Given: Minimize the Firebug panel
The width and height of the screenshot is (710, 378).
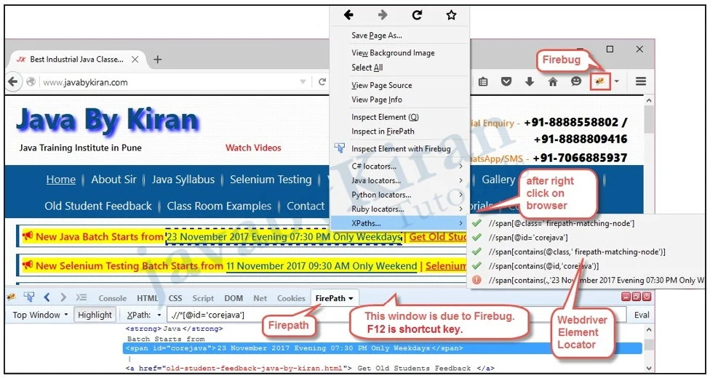Looking at the screenshot, I should click(626, 297).
